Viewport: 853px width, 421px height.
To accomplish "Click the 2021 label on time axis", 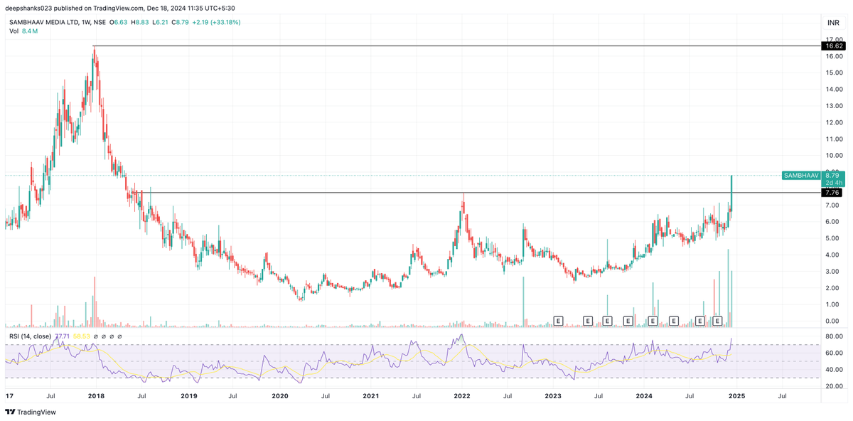I will coord(370,395).
